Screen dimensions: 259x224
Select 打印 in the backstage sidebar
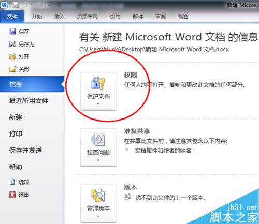click(16, 133)
